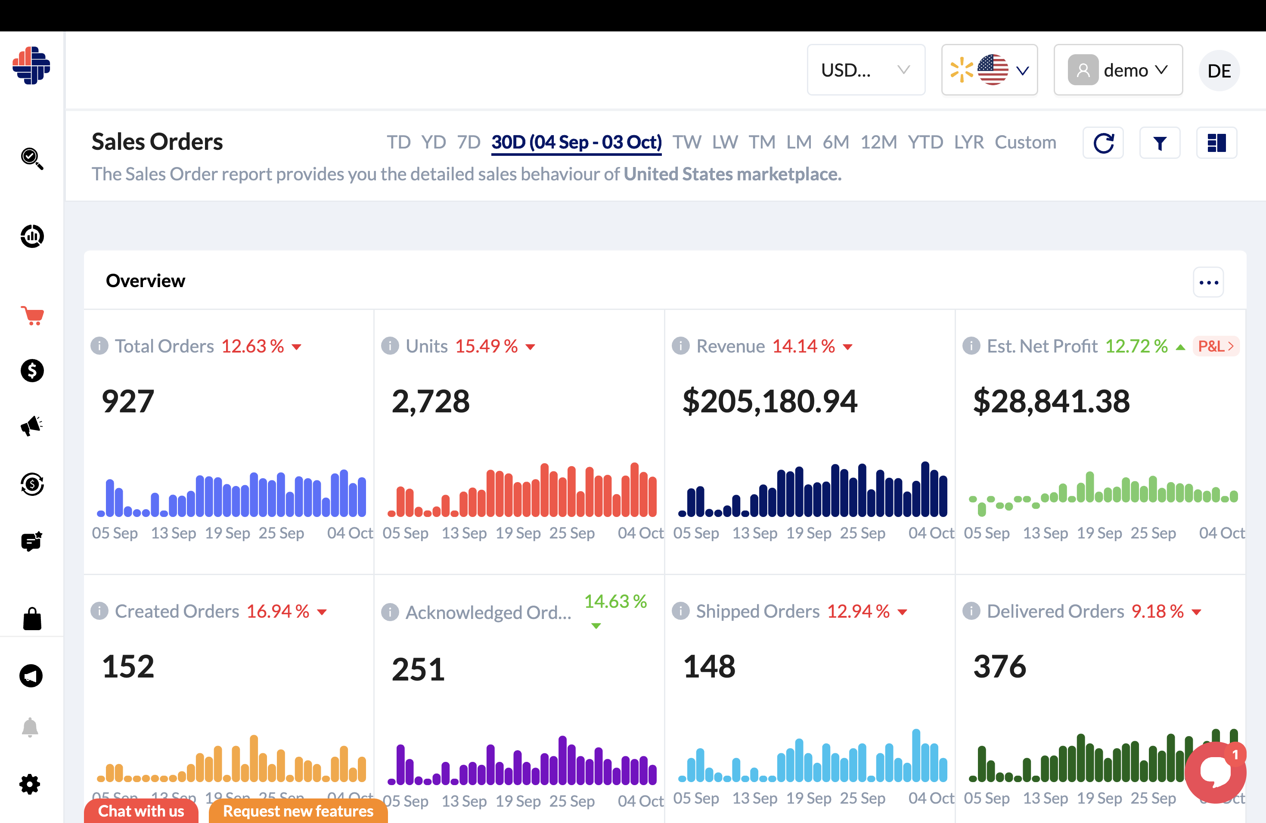This screenshot has width=1266, height=823.
Task: Click the info icon beside Units
Action: (390, 346)
